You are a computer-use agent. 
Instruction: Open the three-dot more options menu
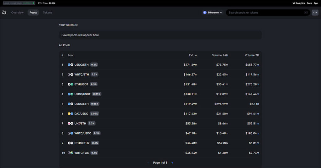(315, 13)
